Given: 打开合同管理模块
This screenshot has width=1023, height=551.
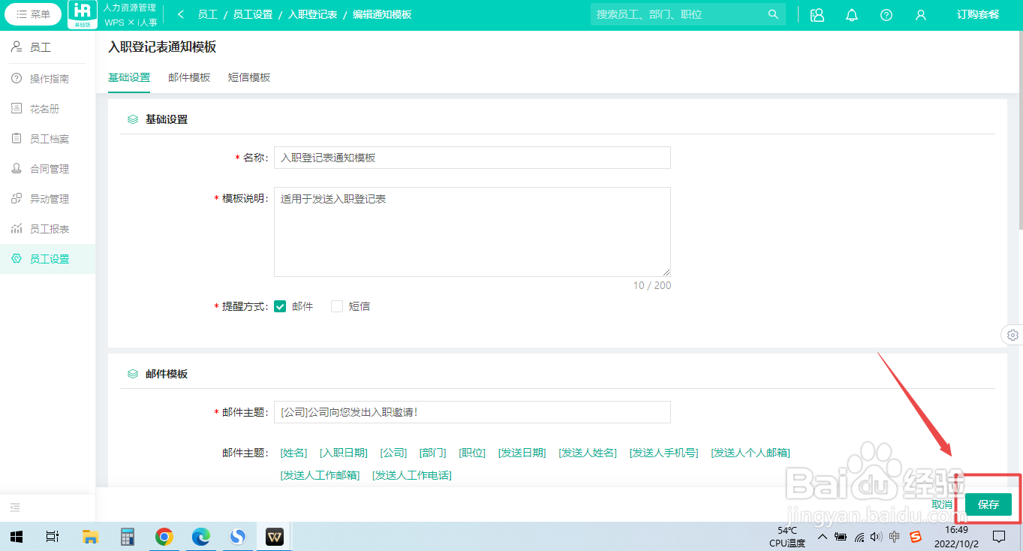Looking at the screenshot, I should (47, 168).
